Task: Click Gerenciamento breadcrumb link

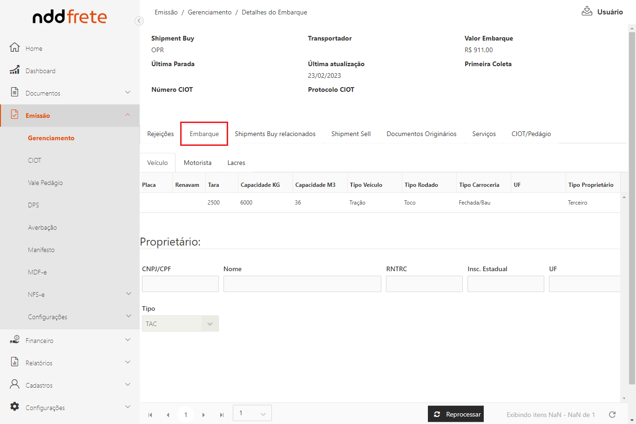Action: 210,12
